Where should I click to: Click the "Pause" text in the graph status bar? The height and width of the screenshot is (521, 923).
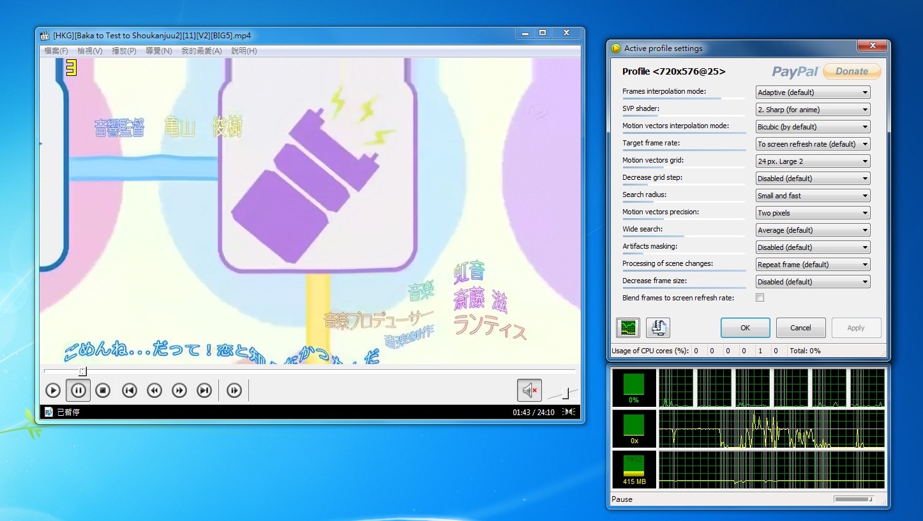(622, 499)
